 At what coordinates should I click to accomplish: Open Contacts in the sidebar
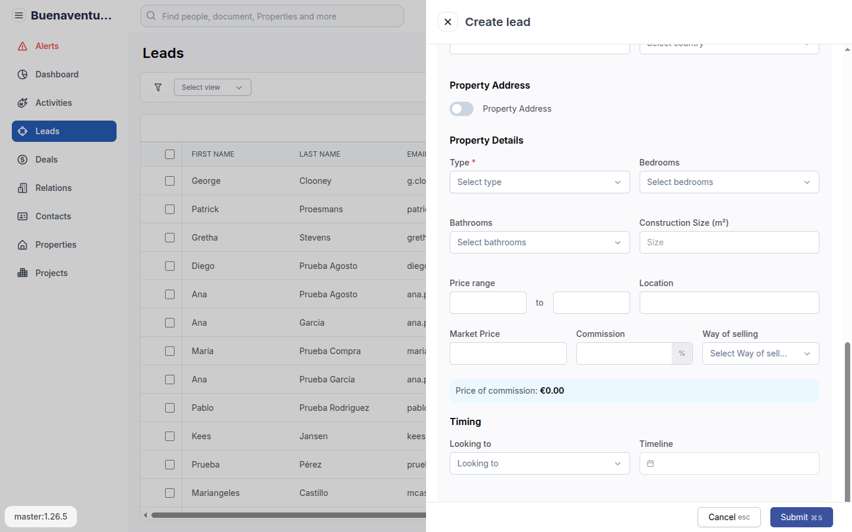pos(64,216)
